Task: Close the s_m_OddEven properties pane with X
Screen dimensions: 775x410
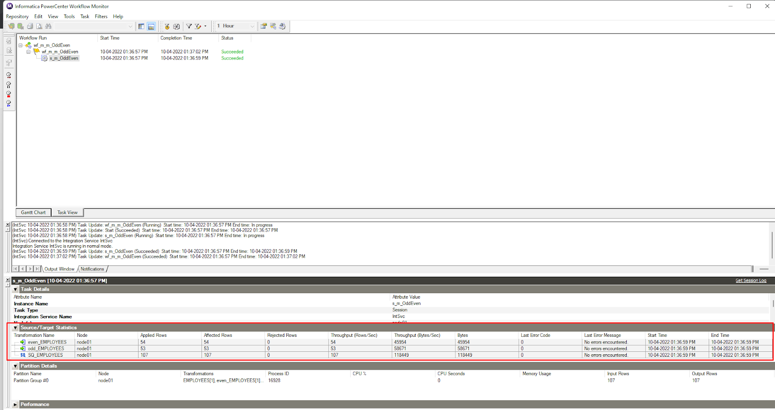Action: coord(8,280)
